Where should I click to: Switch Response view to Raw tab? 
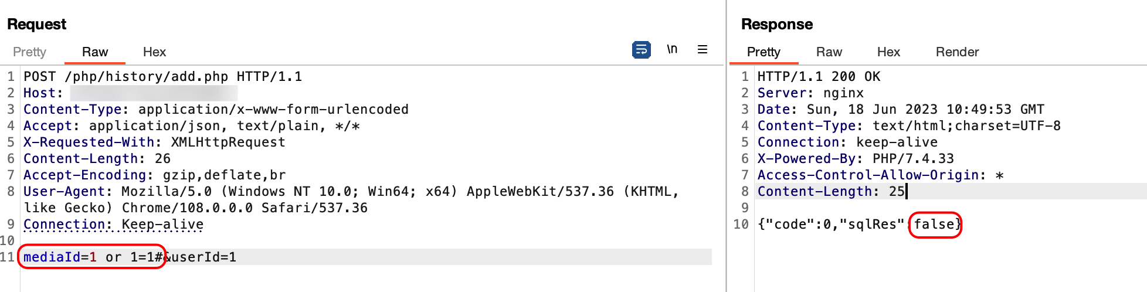coord(829,52)
